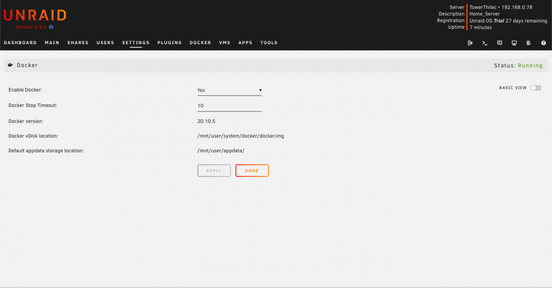Open the terminal icon
This screenshot has width=552, height=288.
485,43
